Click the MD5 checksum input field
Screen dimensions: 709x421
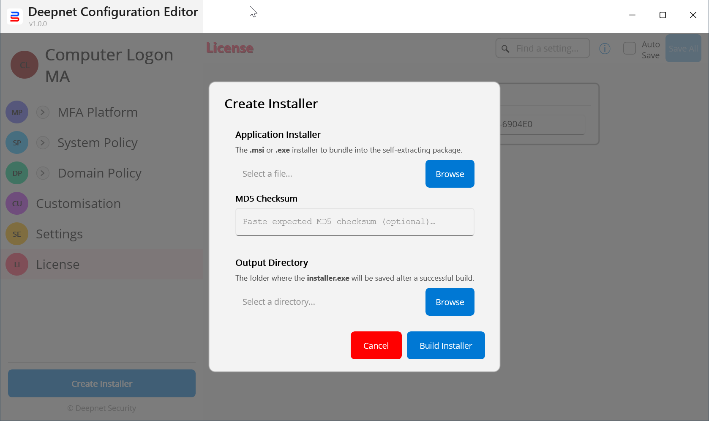click(354, 221)
